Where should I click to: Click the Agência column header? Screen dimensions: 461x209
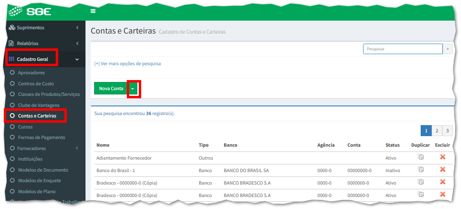click(x=326, y=145)
